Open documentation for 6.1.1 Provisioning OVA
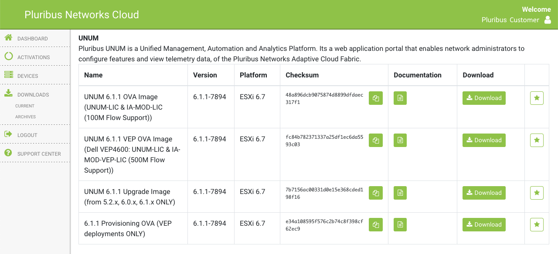Screen dimensions: 558x254 point(400,225)
